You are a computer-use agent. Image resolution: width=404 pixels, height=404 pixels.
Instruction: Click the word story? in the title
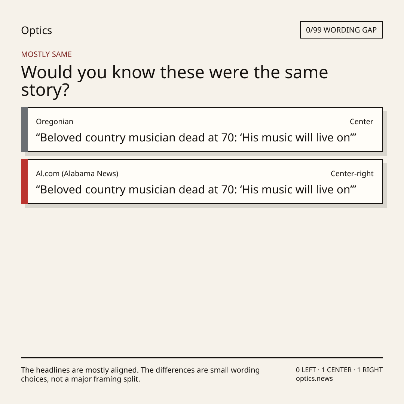click(45, 90)
